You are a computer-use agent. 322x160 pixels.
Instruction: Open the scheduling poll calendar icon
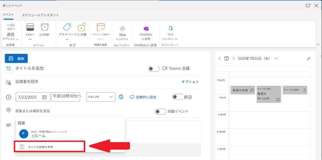[101, 27]
